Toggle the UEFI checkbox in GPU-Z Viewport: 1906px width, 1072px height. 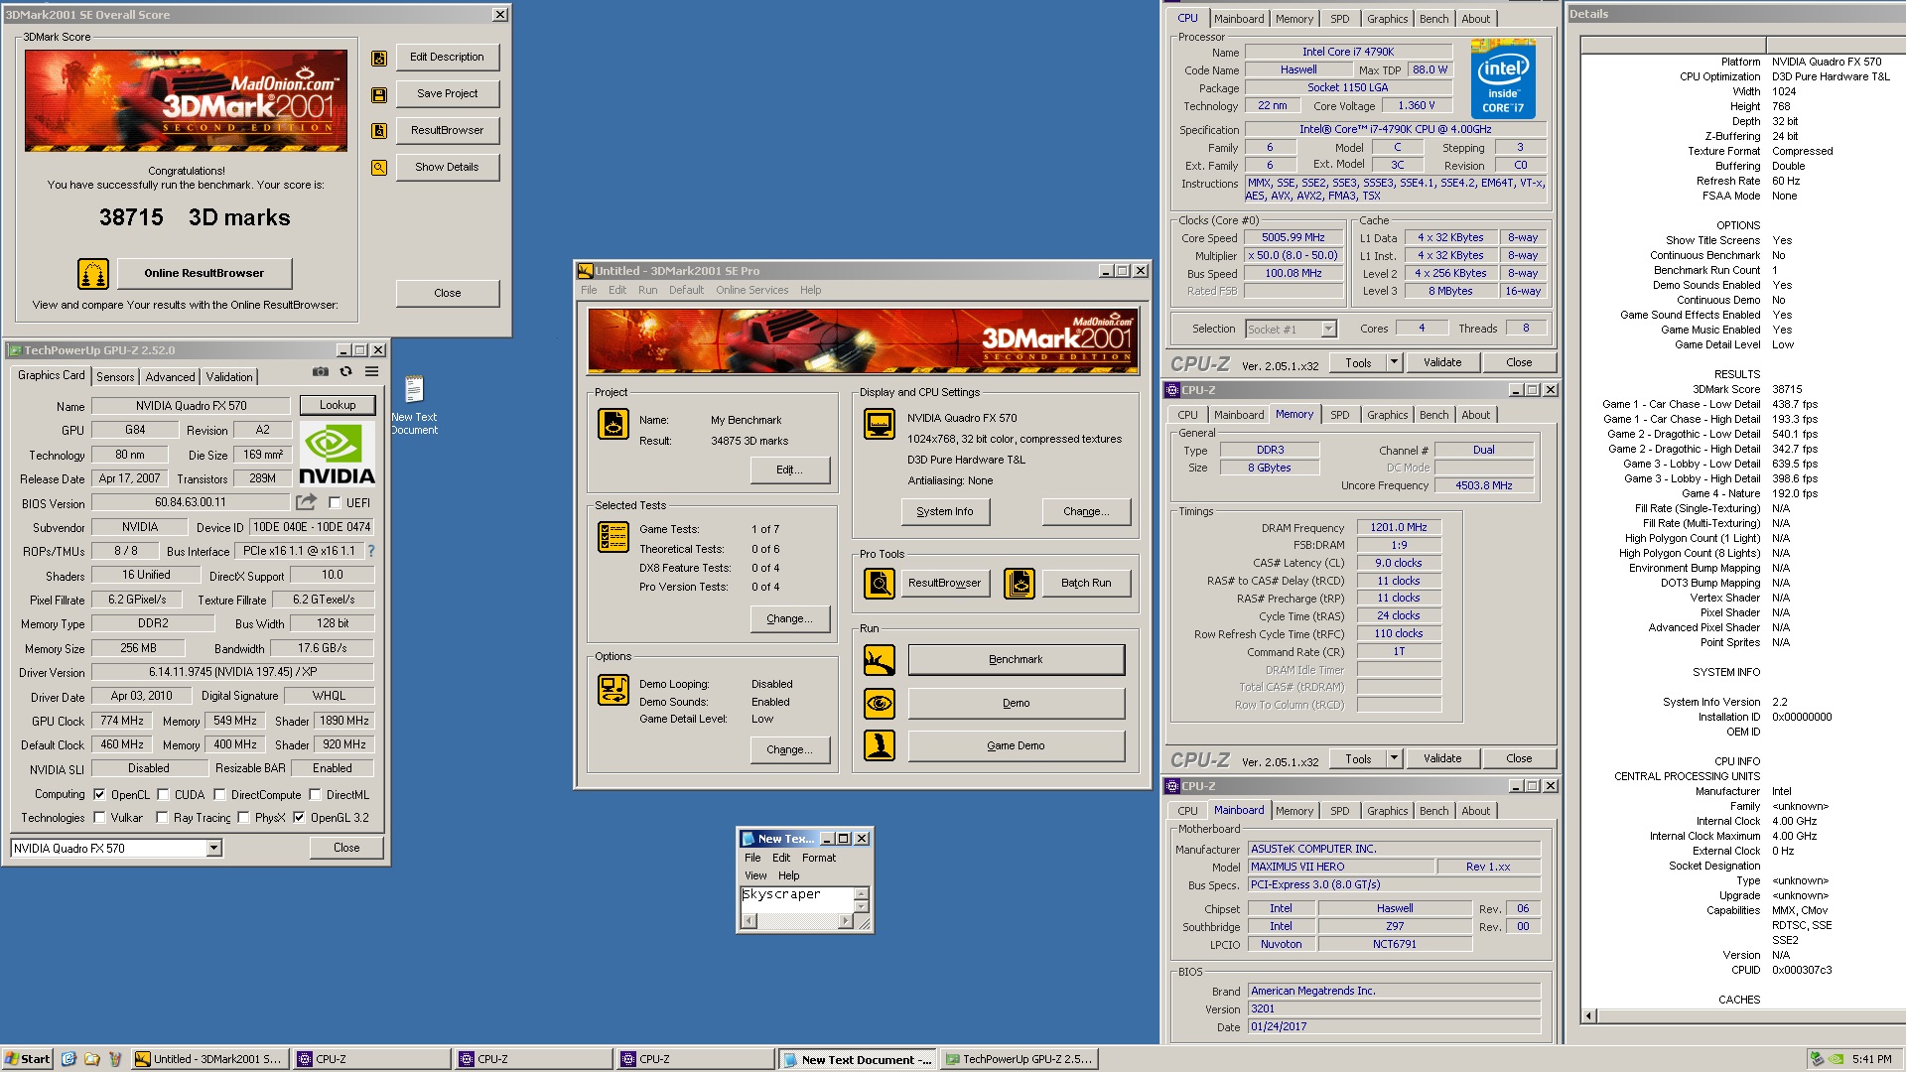coord(335,503)
